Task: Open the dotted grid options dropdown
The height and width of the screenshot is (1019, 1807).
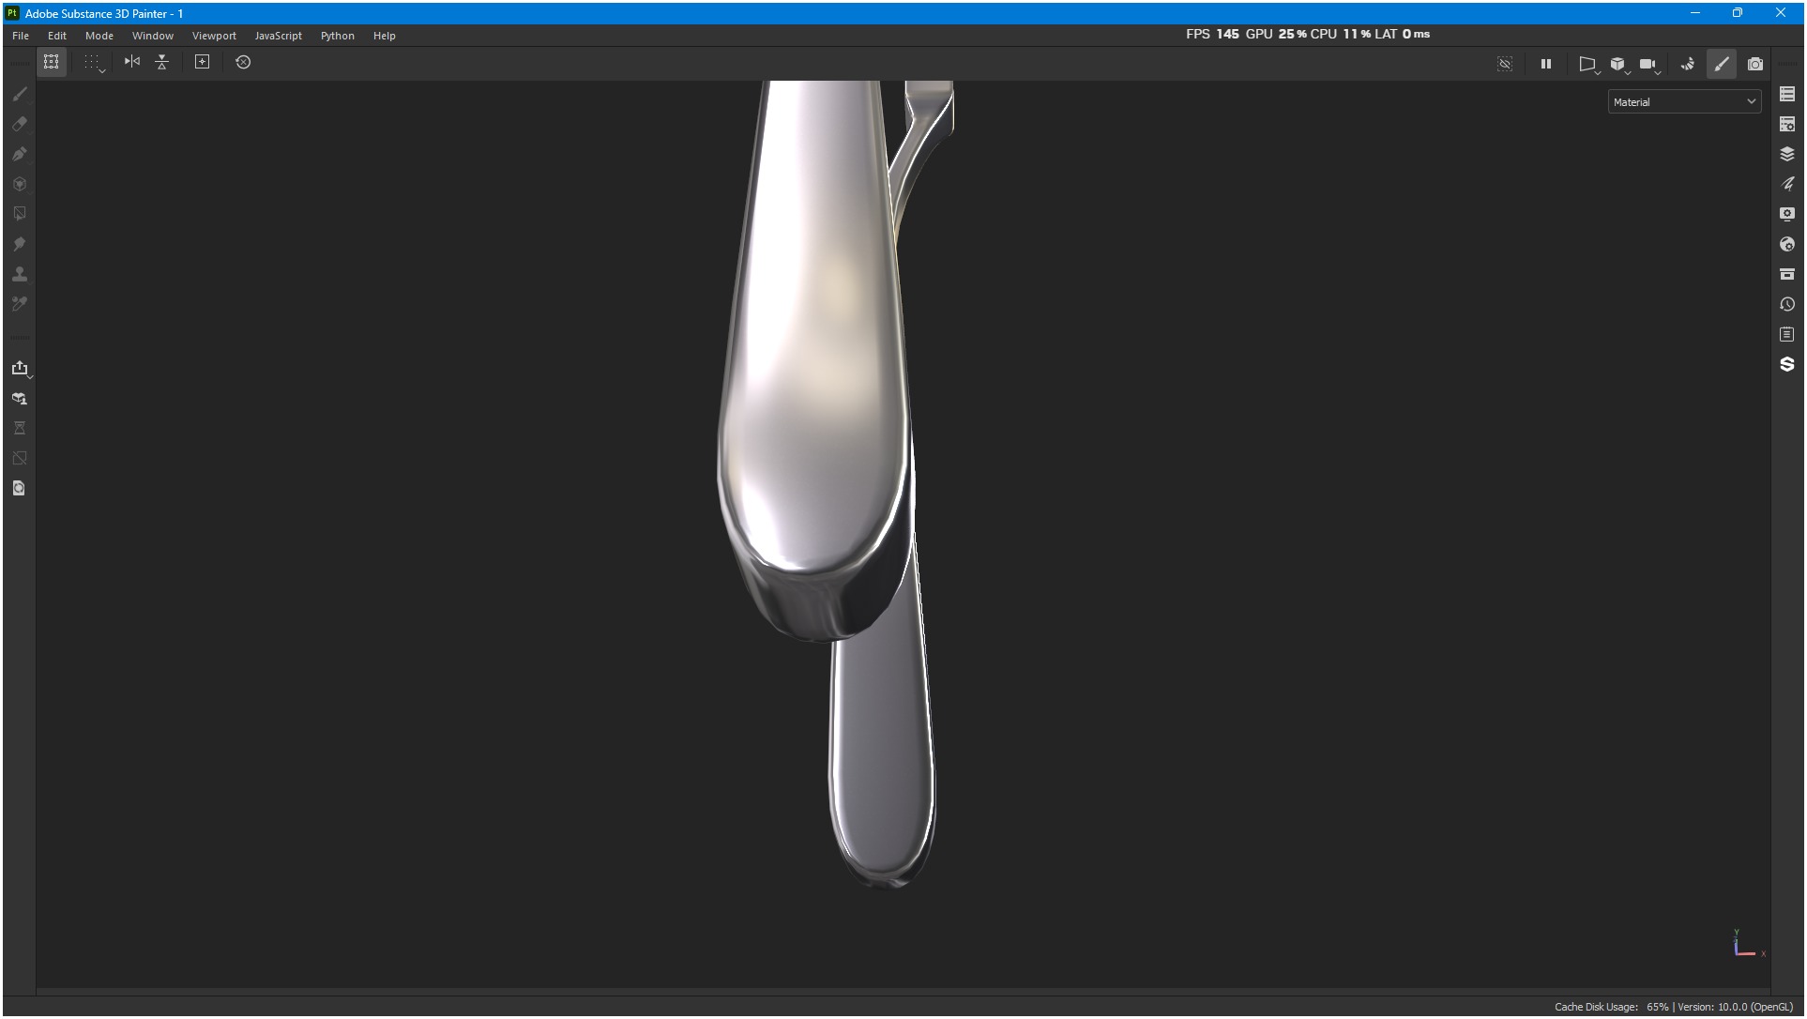Action: (x=93, y=62)
